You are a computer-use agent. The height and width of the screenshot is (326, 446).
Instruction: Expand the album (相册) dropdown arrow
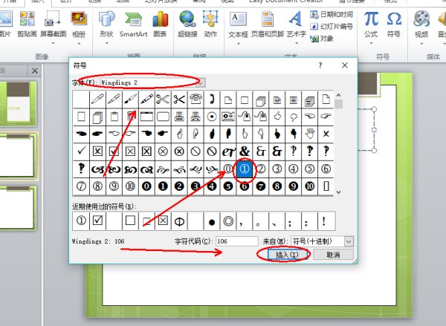(x=79, y=44)
